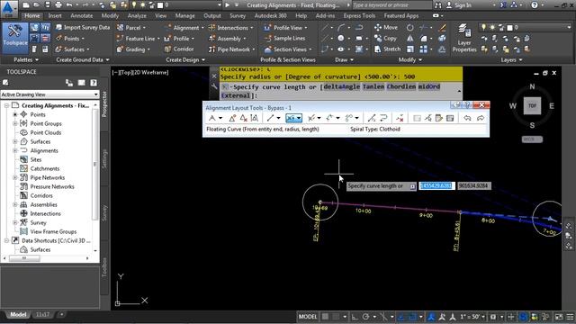The image size is (576, 324).
Task: Click the Break-apart PI tool icon
Action: pos(254,118)
